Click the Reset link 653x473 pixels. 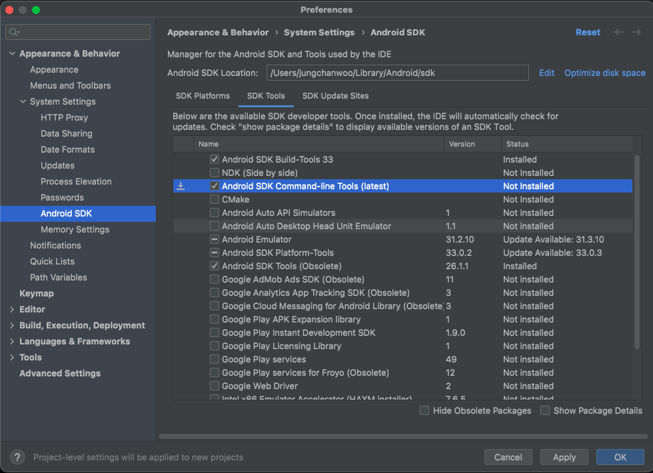[x=588, y=32]
